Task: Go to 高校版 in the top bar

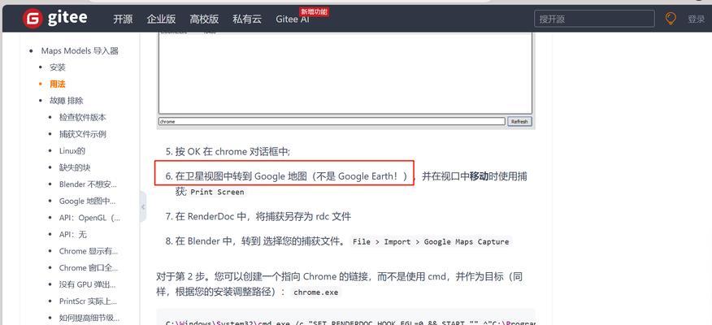Action: point(204,19)
